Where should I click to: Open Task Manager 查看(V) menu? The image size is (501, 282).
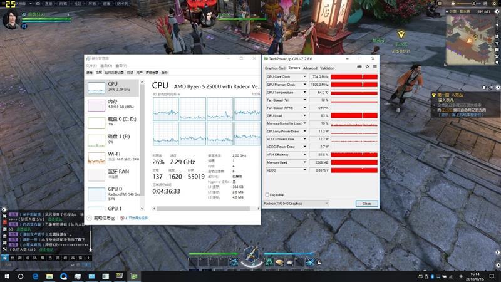[121, 66]
